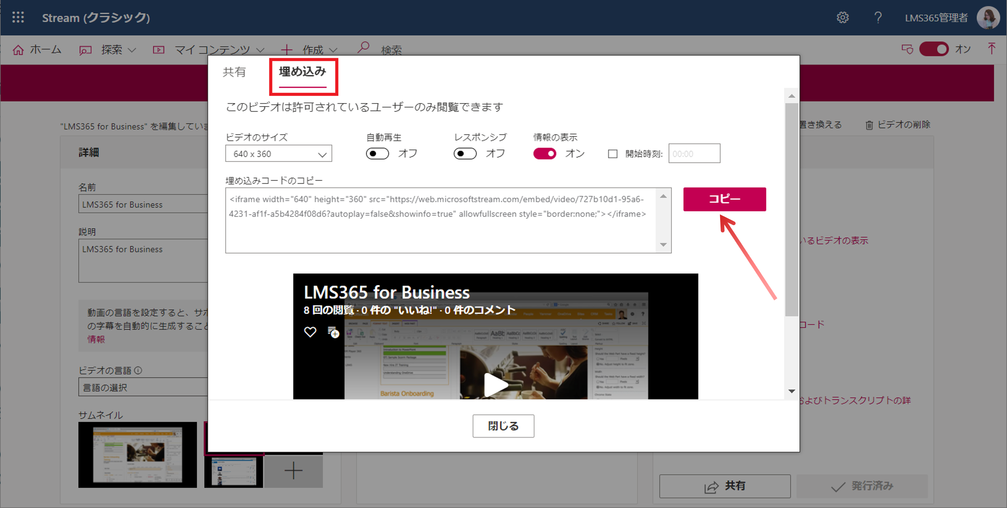Click the 共有 button at the bottom right
This screenshot has height=508, width=1007.
pos(725,486)
